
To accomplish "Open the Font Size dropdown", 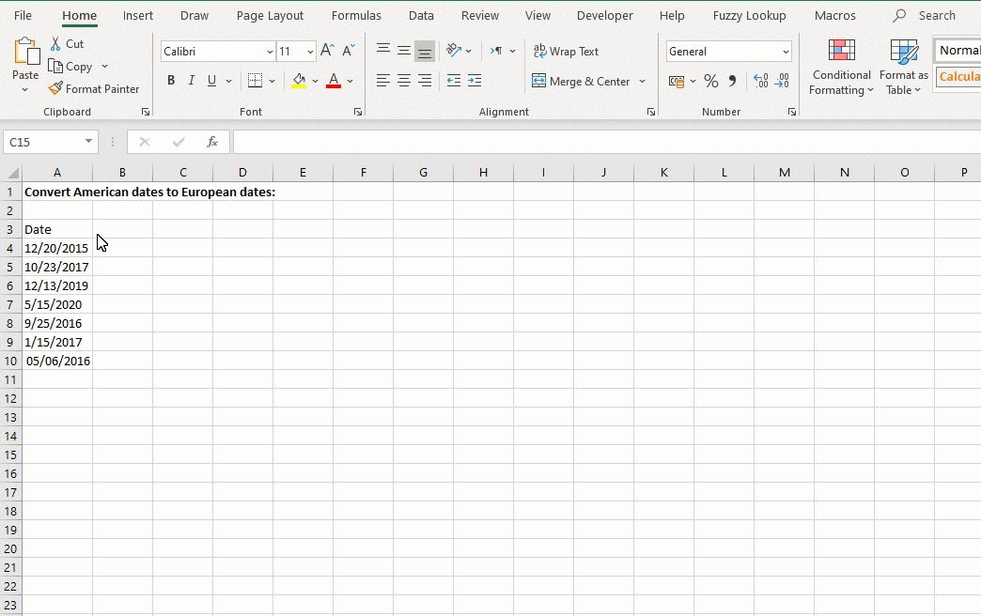I will tap(309, 51).
